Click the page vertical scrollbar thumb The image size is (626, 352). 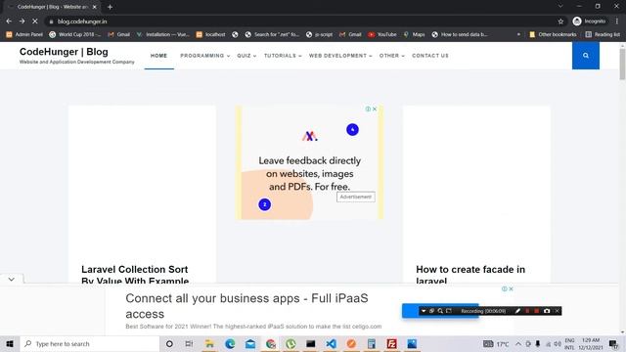622,65
